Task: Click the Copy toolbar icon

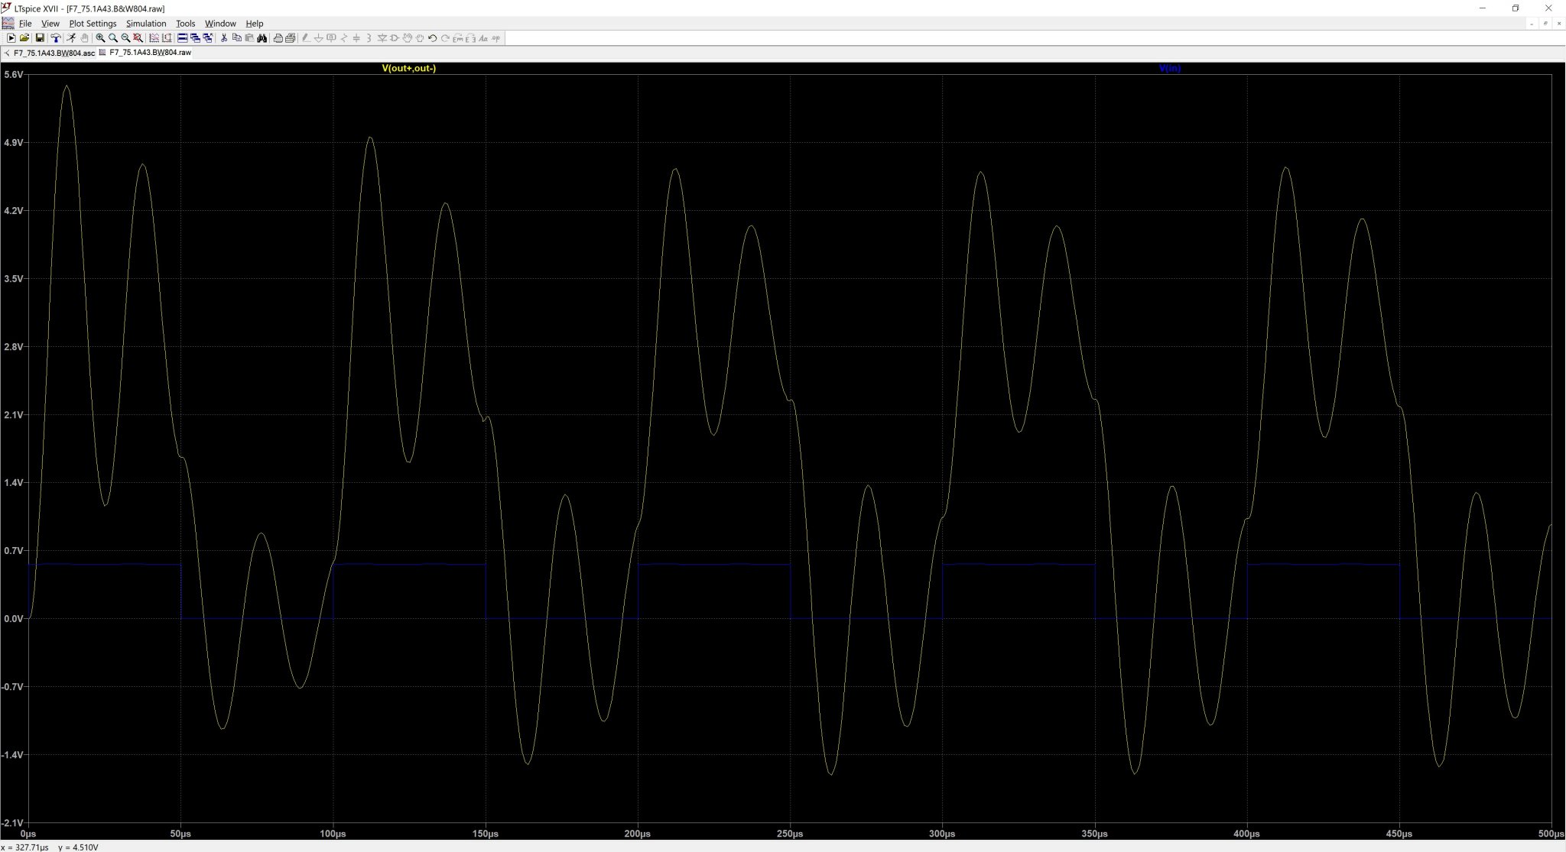Action: tap(237, 38)
